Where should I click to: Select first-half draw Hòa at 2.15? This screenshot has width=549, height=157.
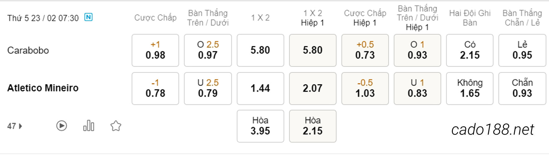coord(313,126)
